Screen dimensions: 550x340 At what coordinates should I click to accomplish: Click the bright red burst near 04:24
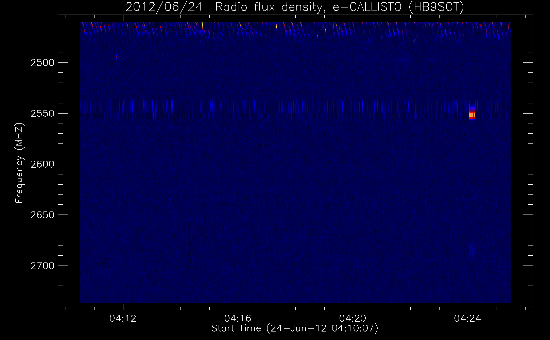tap(472, 114)
